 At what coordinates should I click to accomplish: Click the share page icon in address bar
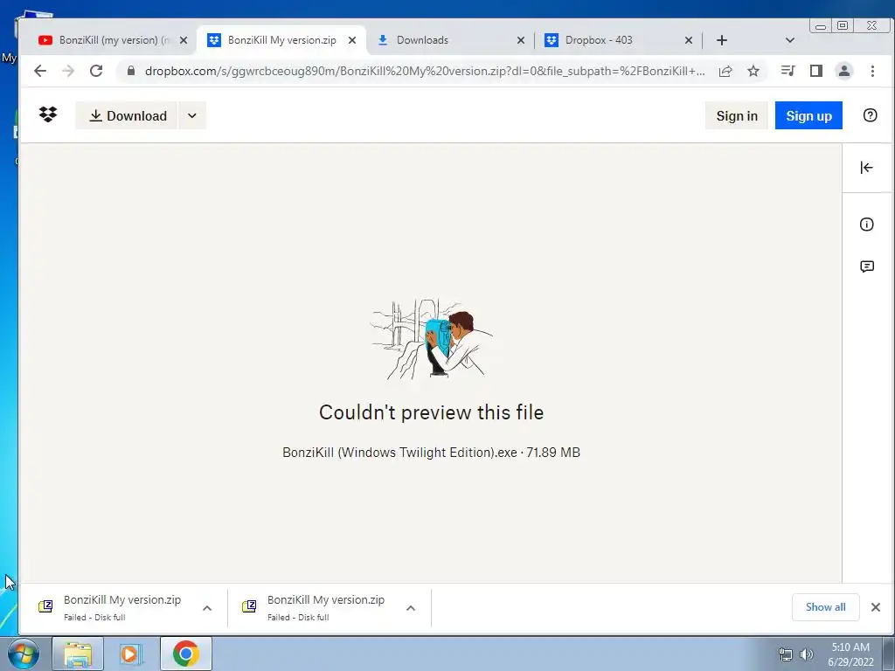tap(725, 71)
